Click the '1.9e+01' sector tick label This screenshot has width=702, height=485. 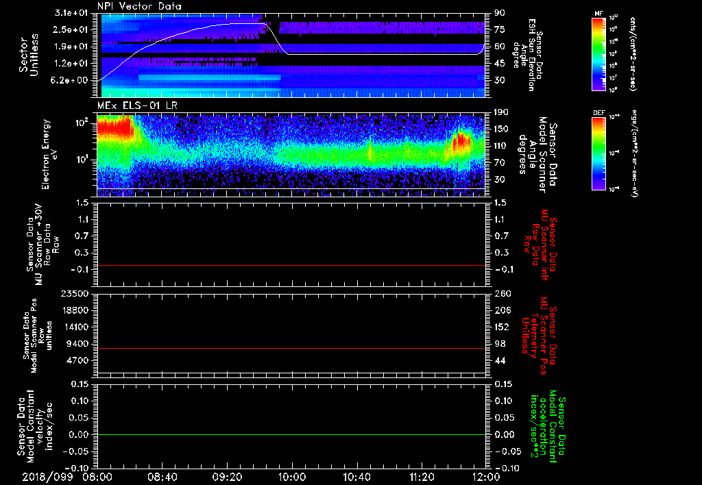(71, 47)
